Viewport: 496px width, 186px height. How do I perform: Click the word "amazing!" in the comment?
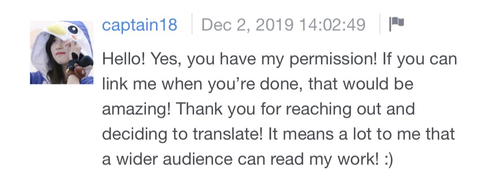[x=137, y=109]
